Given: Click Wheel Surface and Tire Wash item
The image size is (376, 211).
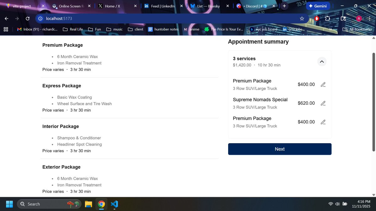Looking at the screenshot, I should 84,104.
